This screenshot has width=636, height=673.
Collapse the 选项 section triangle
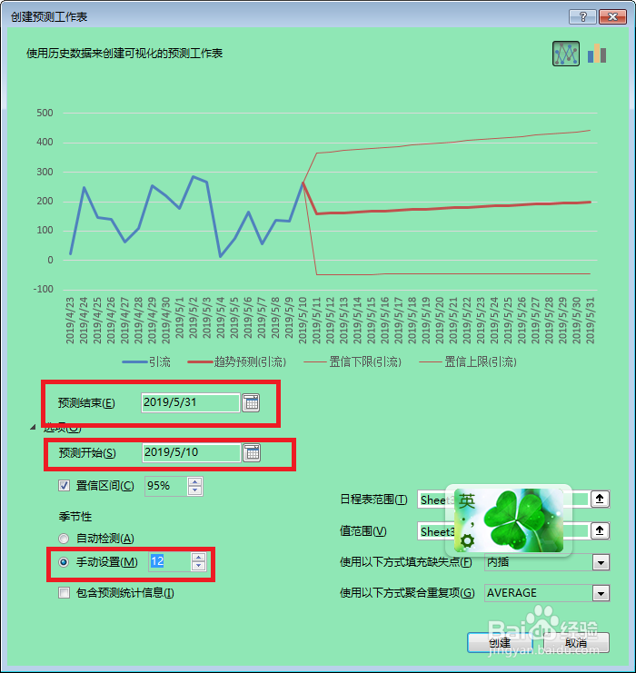pos(33,427)
